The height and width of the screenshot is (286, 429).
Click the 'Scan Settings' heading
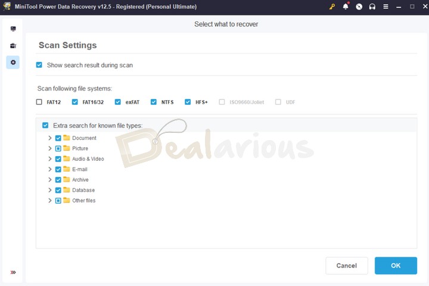click(x=67, y=45)
